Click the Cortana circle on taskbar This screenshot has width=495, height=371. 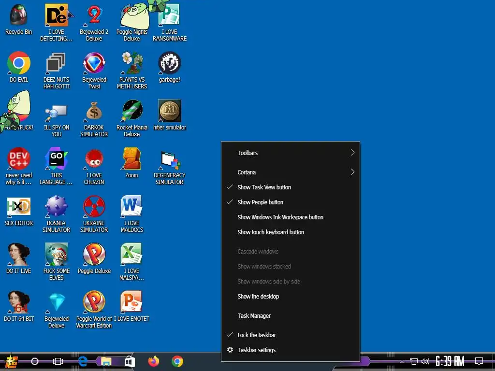point(35,361)
